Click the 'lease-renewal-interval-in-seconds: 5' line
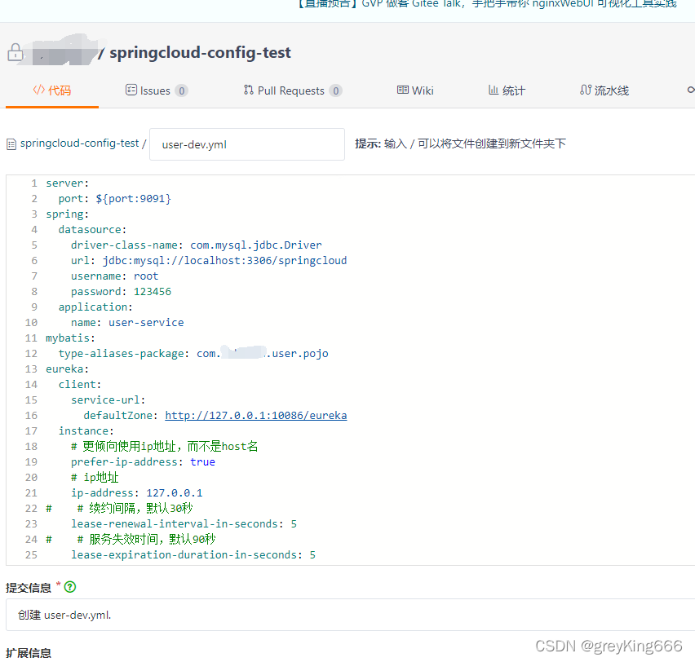The image size is (695, 662). tap(184, 523)
